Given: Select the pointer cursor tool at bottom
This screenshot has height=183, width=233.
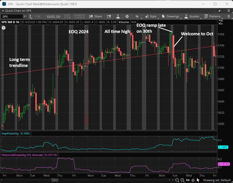Looking at the screenshot, I should click(198, 180).
